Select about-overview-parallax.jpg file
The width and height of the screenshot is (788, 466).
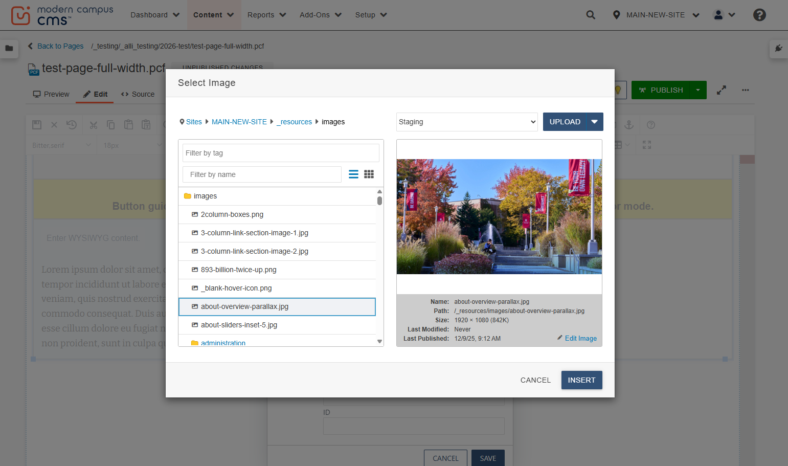[277, 306]
